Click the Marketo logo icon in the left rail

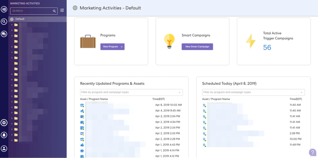pyautogui.click(x=4, y=9)
